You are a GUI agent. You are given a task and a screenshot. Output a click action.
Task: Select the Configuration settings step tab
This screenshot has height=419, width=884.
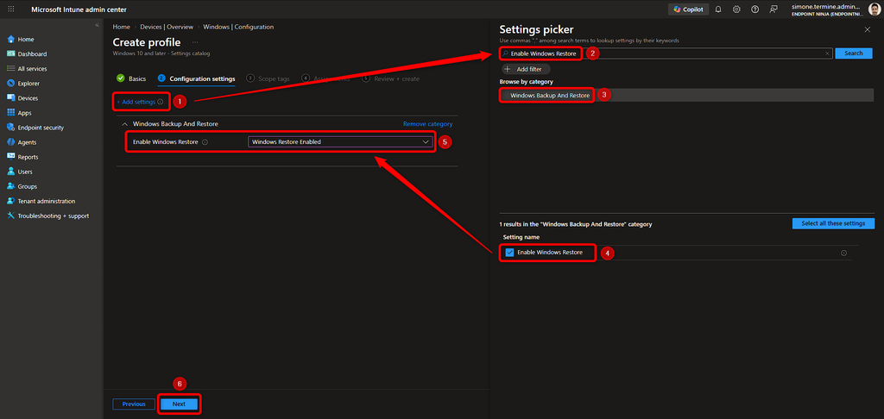tap(196, 78)
